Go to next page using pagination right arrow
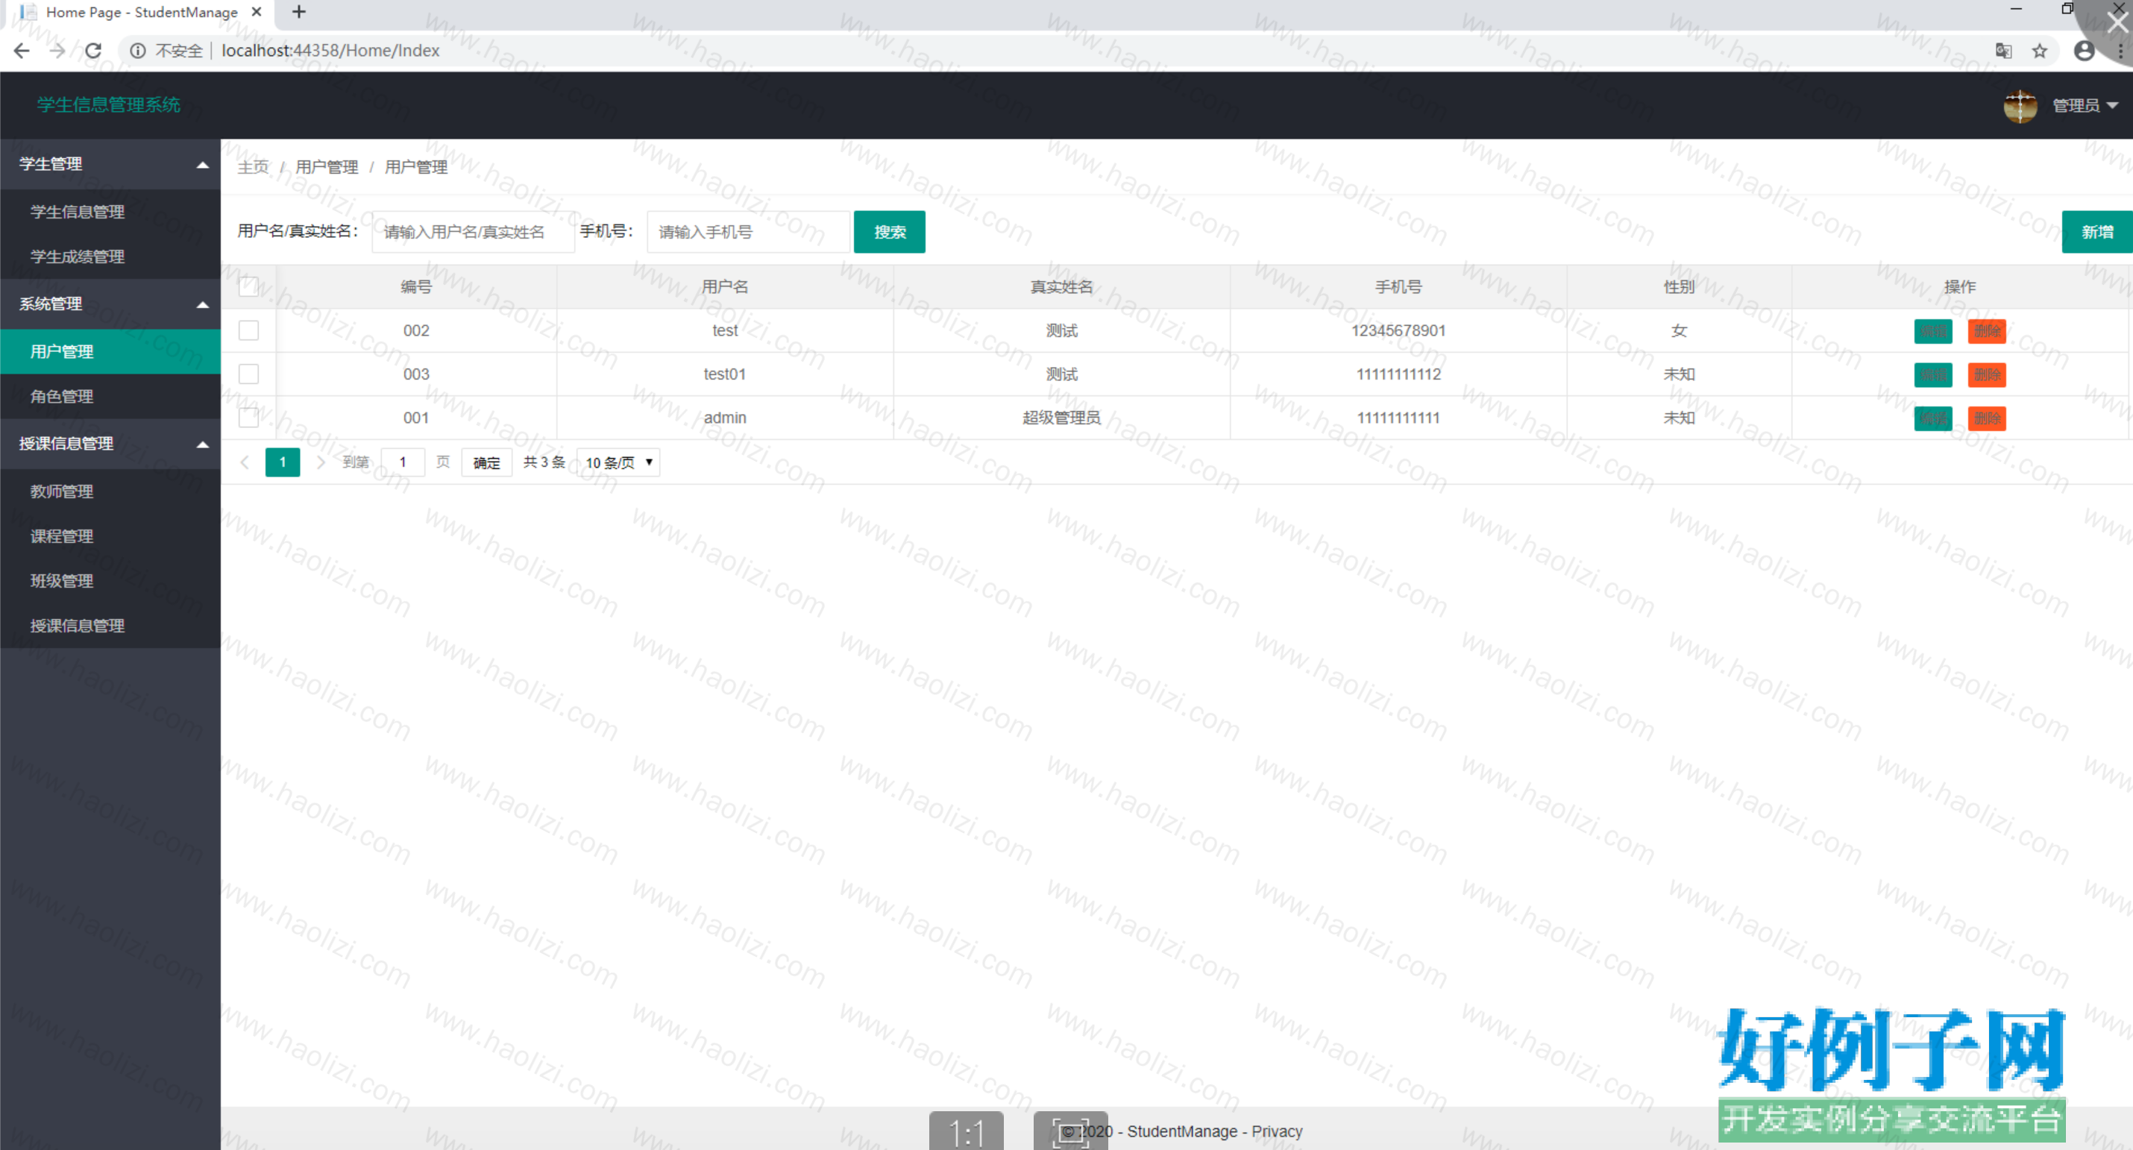This screenshot has height=1150, width=2133. tap(321, 462)
